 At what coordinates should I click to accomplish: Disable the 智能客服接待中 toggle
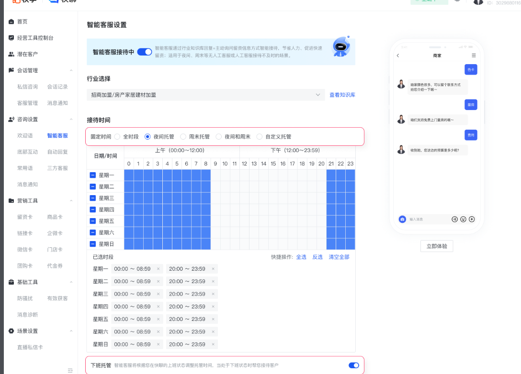[x=144, y=52]
